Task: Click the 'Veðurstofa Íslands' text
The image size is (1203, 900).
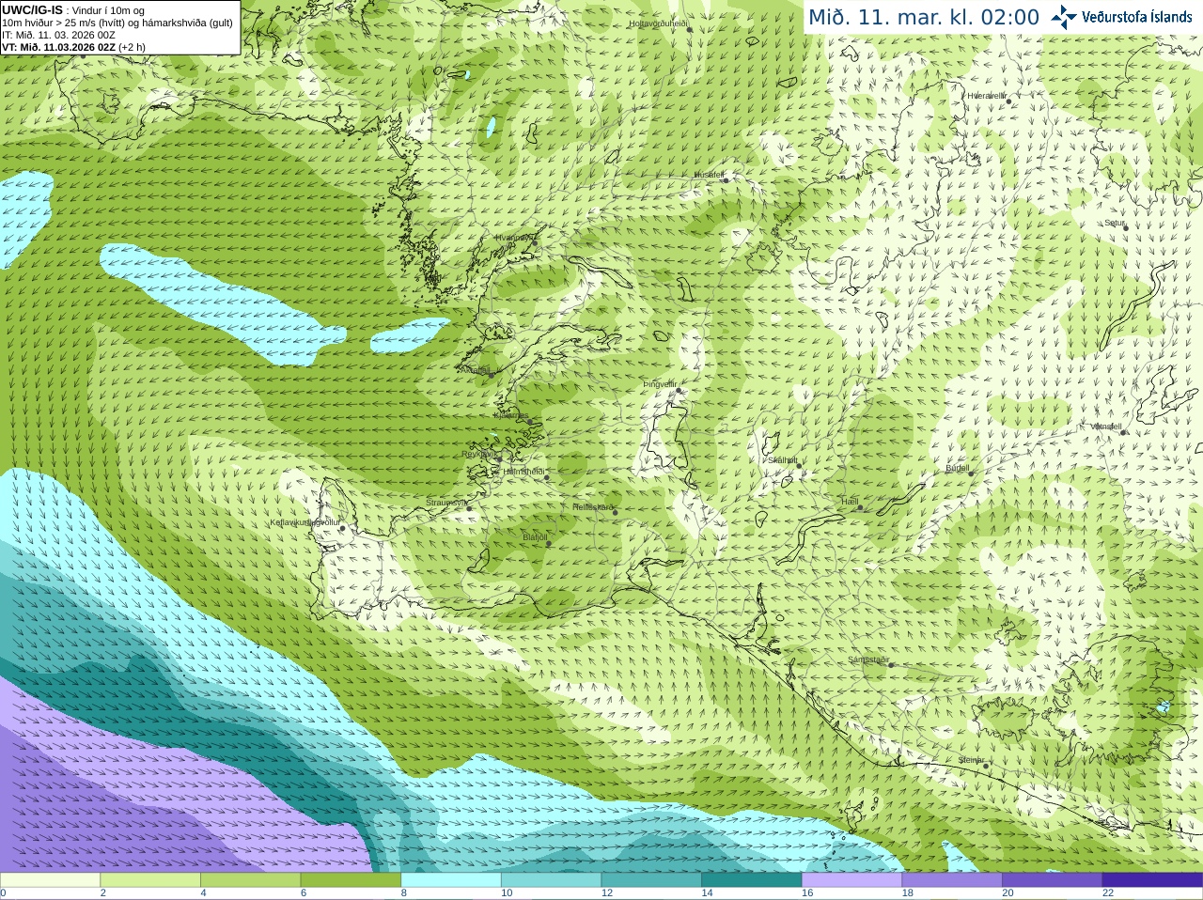Action: click(x=1136, y=17)
